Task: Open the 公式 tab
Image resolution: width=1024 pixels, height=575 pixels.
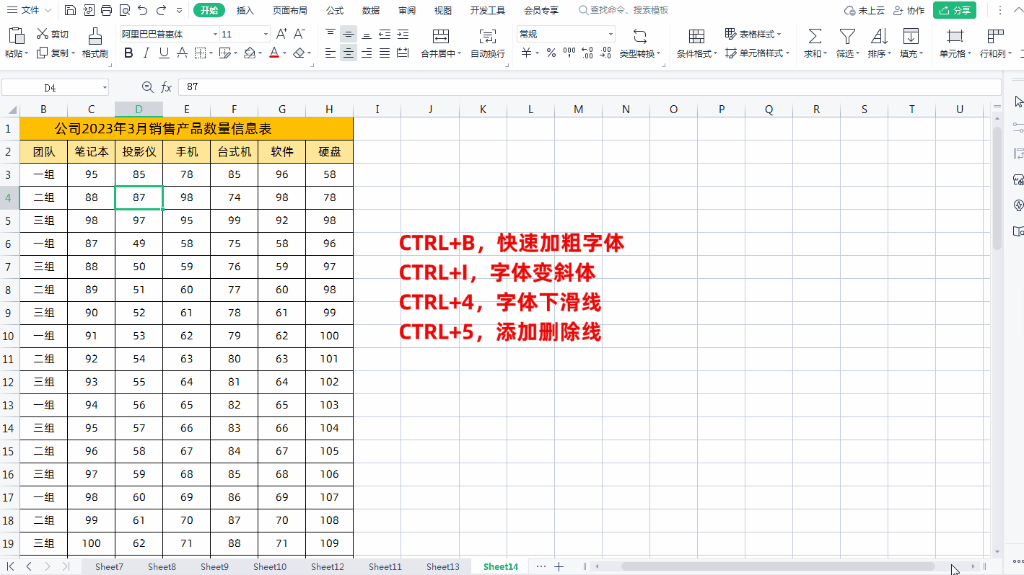Action: pos(335,10)
